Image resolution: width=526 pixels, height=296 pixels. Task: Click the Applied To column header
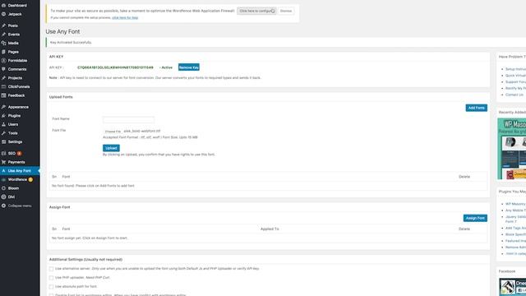270,229
